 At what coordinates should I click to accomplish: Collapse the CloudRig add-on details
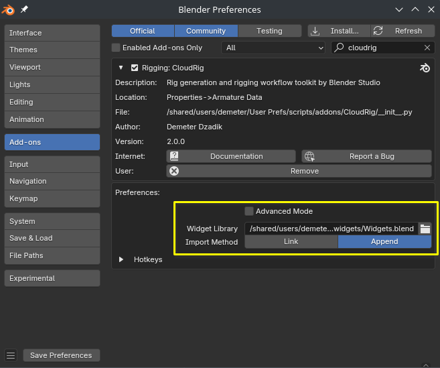tap(121, 68)
